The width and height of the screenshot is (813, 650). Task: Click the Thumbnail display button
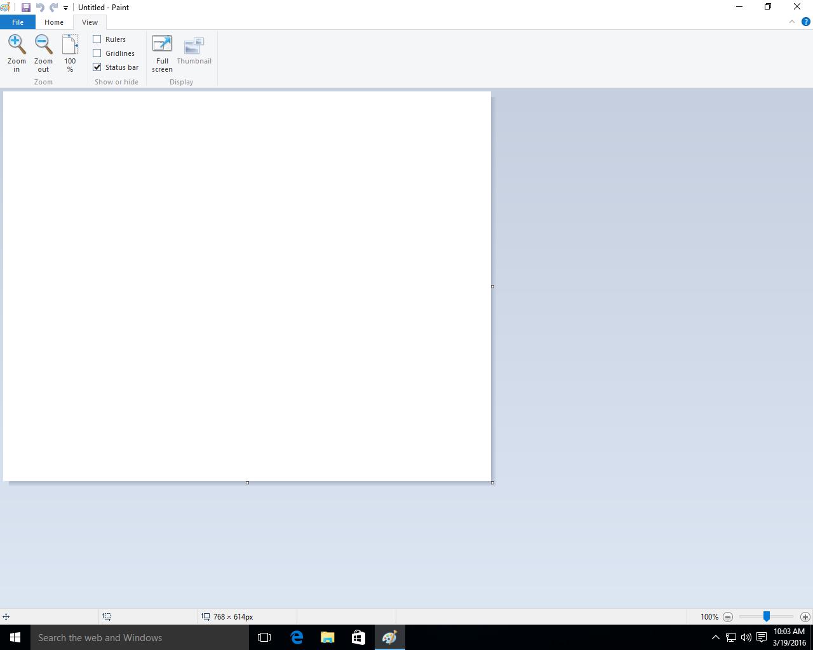pyautogui.click(x=194, y=51)
